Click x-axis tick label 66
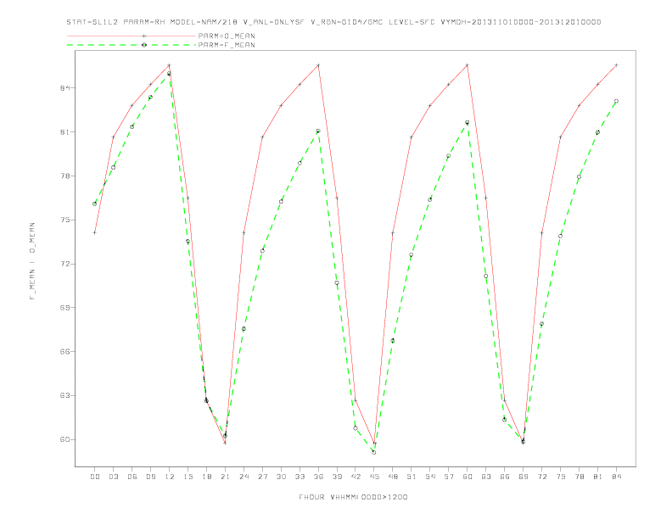The width and height of the screenshot is (672, 519). tap(505, 477)
